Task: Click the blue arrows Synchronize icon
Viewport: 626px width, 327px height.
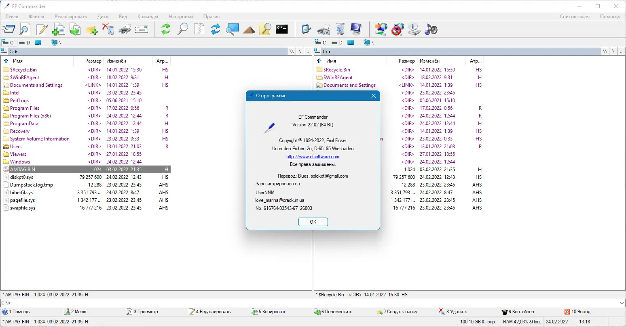Action: pyautogui.click(x=216, y=29)
